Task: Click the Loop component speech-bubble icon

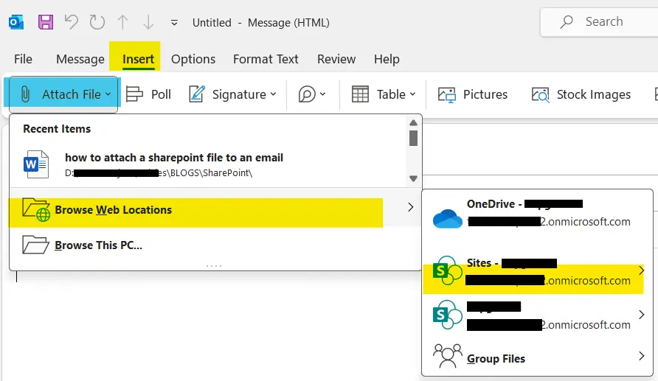Action: (307, 94)
